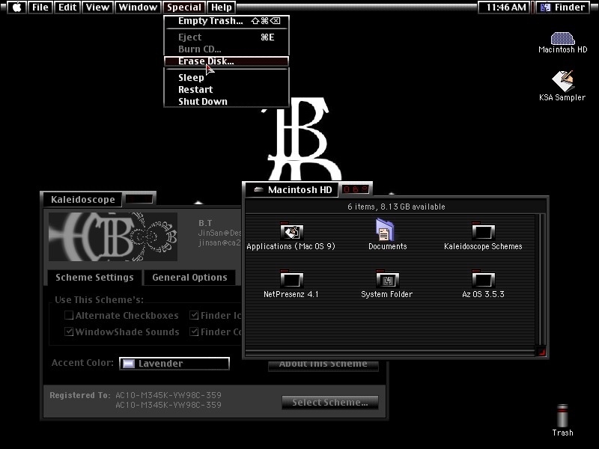
Task: Click the 'Accent Color:' label
Action: 82,363
